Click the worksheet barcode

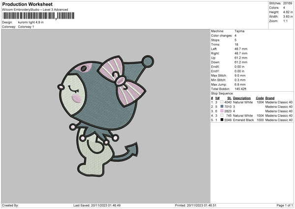[38, 16]
